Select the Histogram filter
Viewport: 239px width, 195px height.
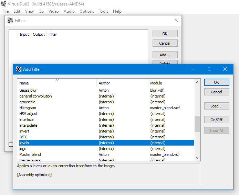coord(106,108)
